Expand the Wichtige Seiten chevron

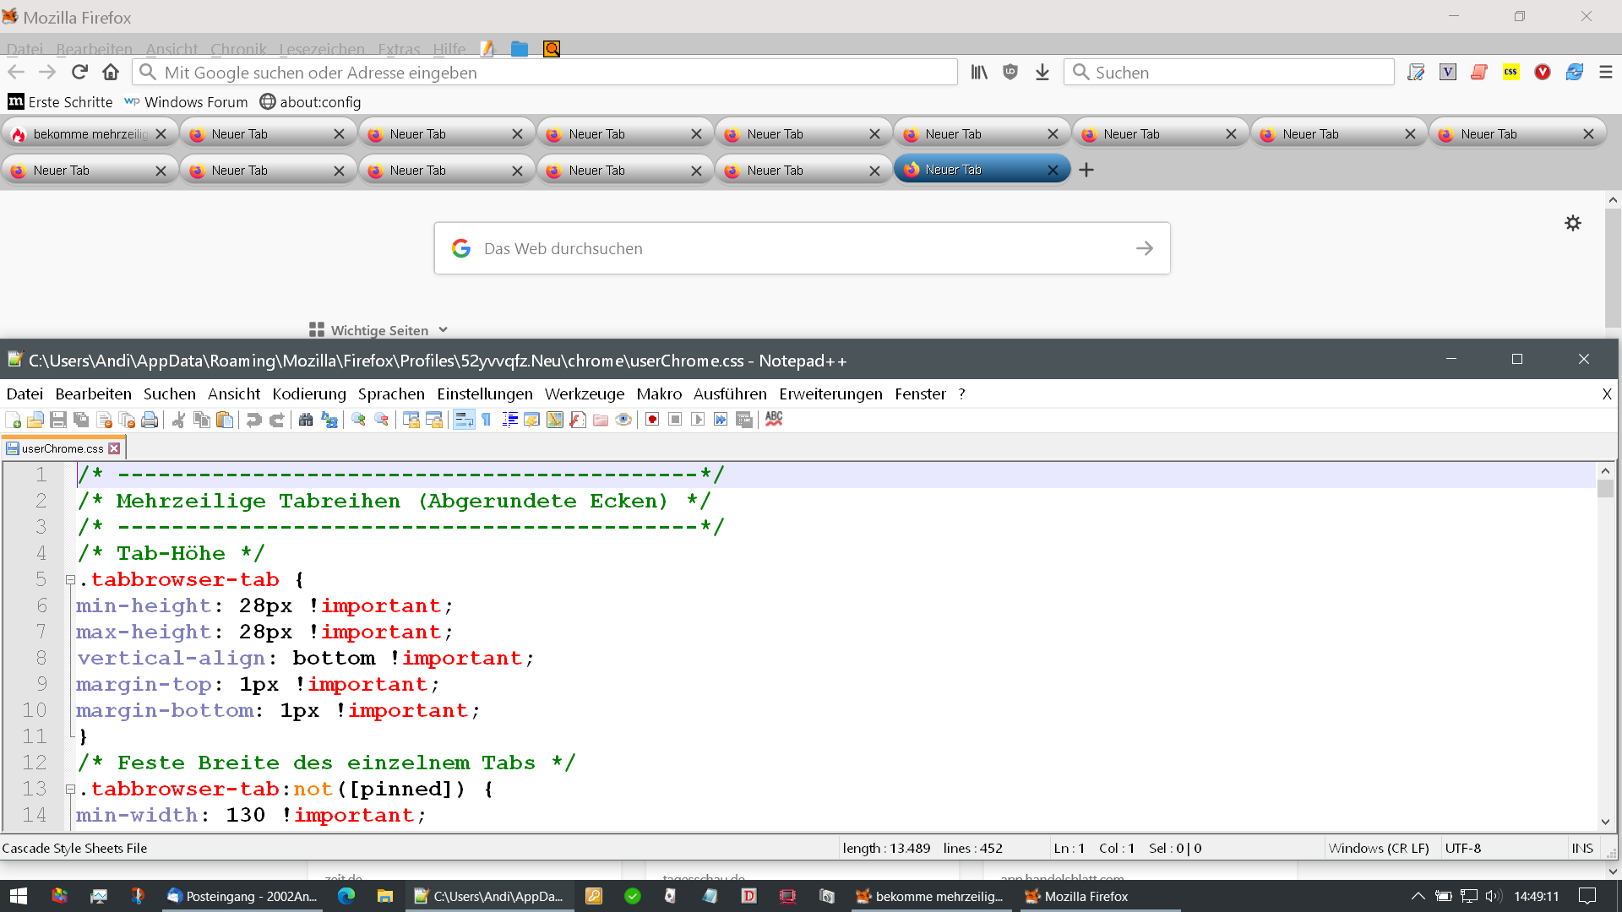pos(444,330)
